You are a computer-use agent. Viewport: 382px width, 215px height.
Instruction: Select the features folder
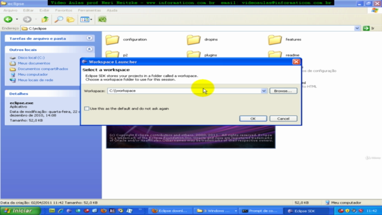285,39
